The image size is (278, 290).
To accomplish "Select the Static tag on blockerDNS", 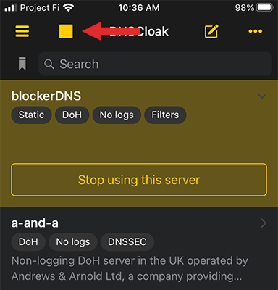I will (31, 115).
